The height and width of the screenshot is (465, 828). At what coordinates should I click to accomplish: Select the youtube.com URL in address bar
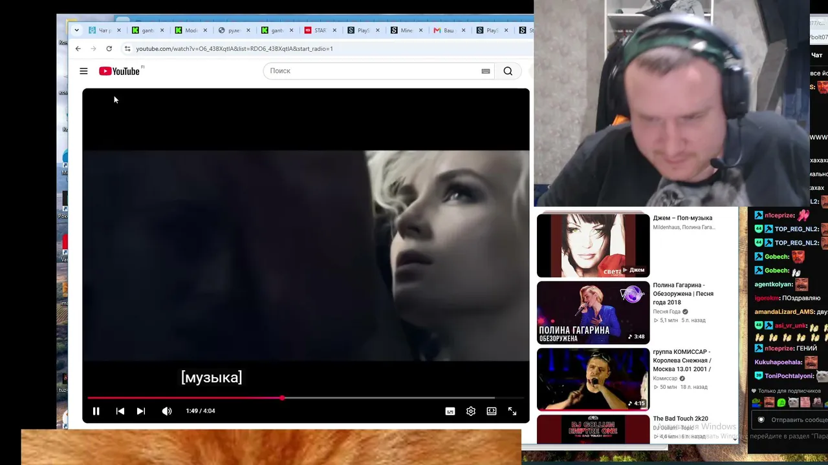[x=234, y=48]
